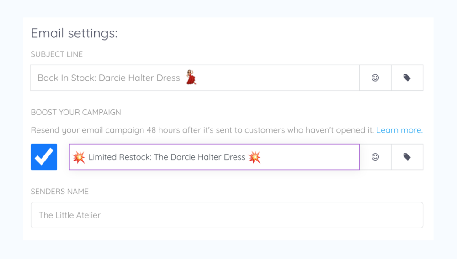The width and height of the screenshot is (457, 259).
Task: Click the 'SENDERS NAME' label
Action: click(59, 192)
